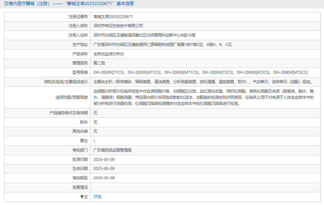This screenshot has height=205, width=324.
Task: Open the 详情 link
Action: coord(97,197)
